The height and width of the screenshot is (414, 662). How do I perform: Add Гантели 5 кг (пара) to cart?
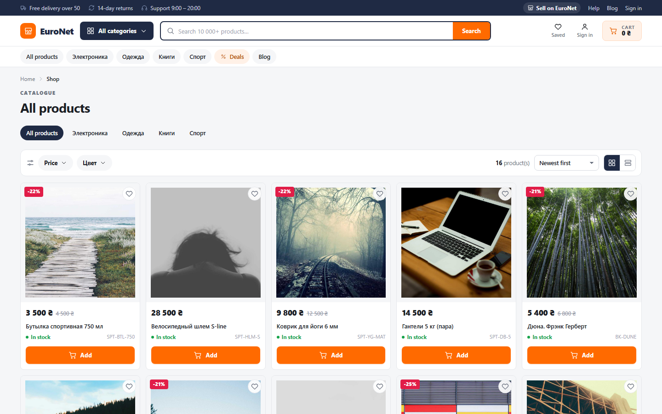456,355
